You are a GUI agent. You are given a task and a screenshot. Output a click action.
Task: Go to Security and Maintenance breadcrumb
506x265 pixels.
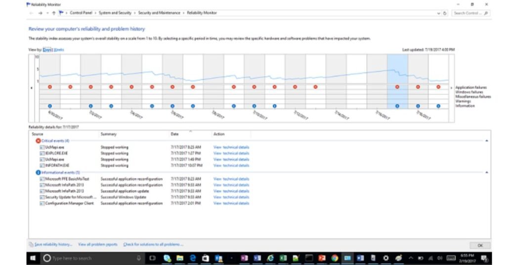[159, 13]
